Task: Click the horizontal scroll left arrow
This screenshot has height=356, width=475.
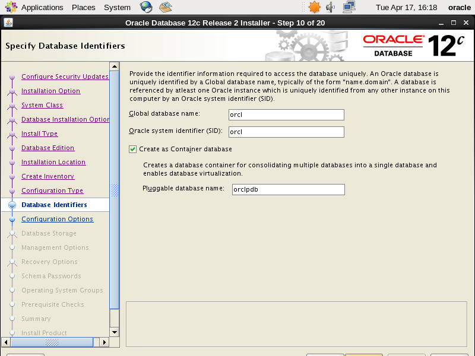Action: pos(6,342)
